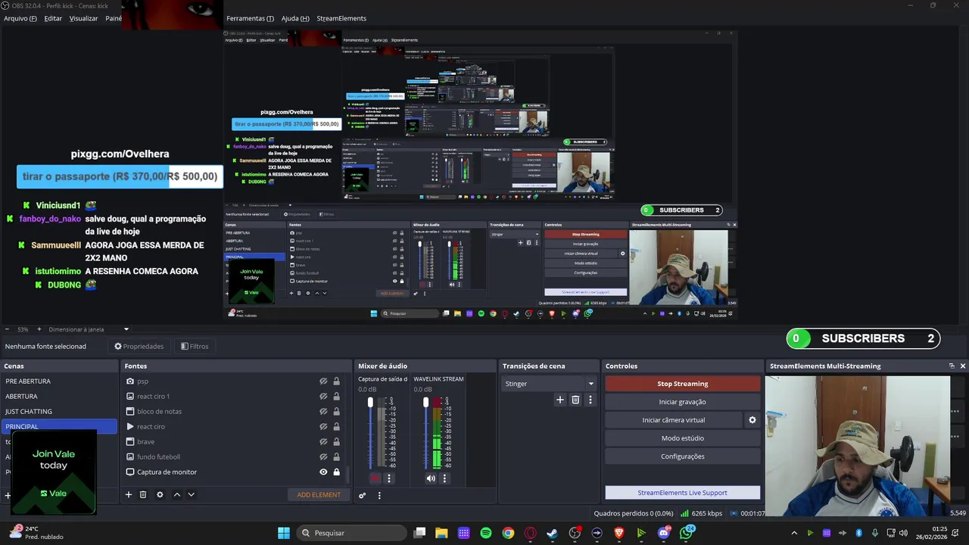Mute WAVELINK STREAM audio
The height and width of the screenshot is (545, 969).
coord(431,478)
